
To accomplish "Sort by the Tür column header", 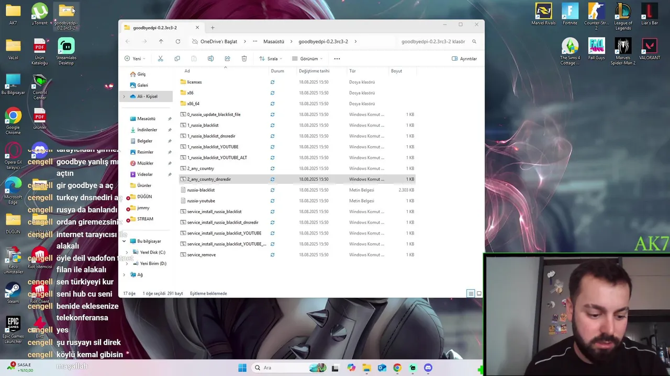I will click(x=352, y=71).
